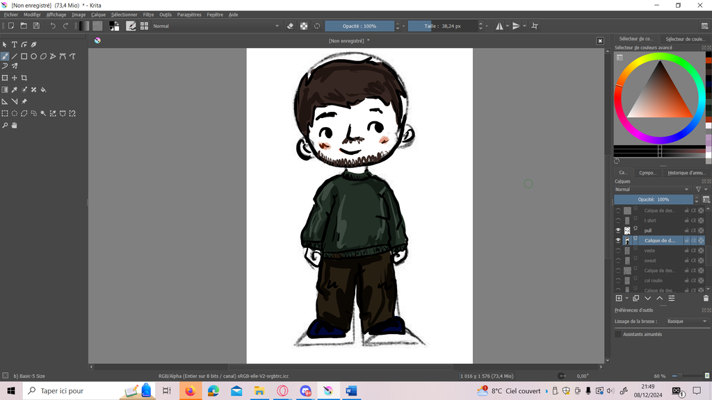Viewport: 712px width, 400px height.
Task: Open the layer blending mode Normal dropdown
Action: [652, 190]
